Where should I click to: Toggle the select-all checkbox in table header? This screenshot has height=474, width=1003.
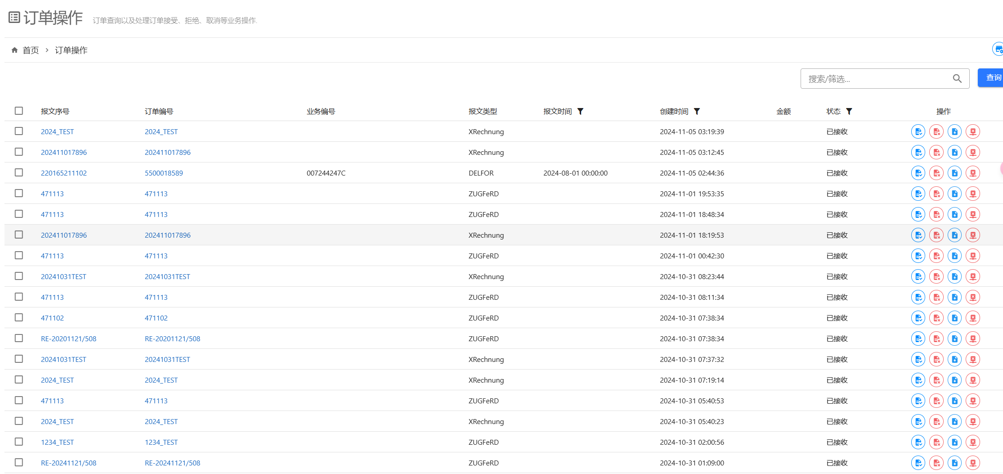[x=19, y=111]
